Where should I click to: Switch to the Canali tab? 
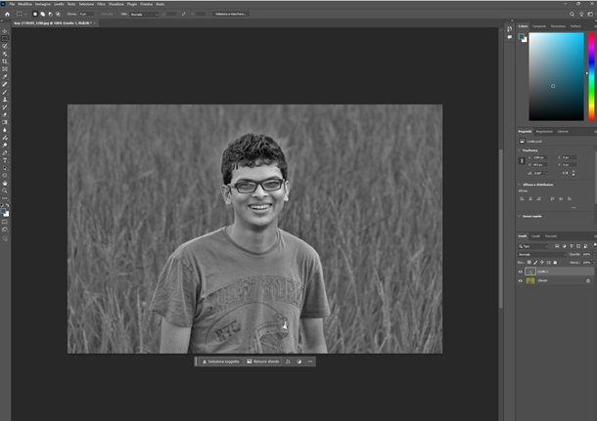click(535, 236)
